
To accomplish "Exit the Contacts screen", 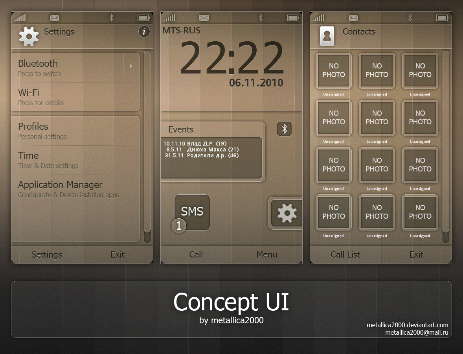I will click(x=416, y=254).
